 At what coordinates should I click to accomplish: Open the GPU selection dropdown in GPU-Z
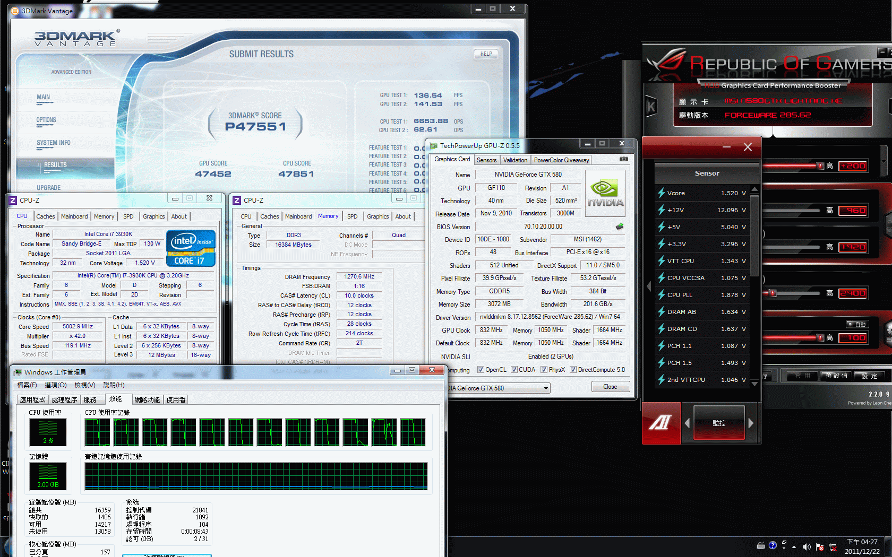(x=546, y=388)
